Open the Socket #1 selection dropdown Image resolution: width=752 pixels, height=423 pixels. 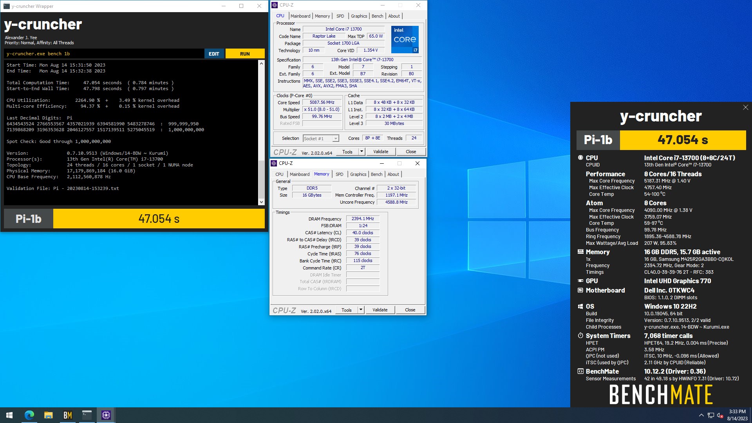321,139
